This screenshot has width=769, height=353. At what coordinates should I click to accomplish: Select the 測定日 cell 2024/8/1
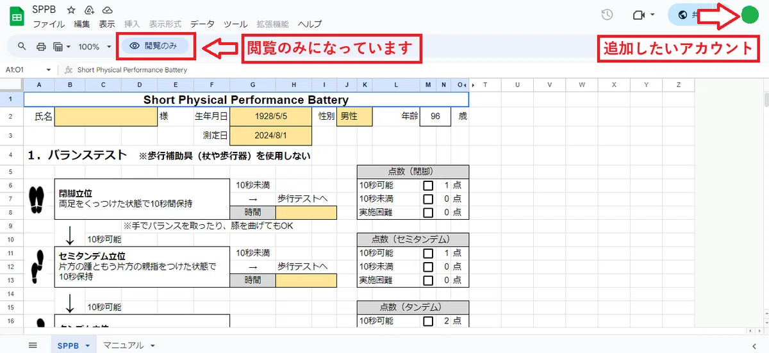pyautogui.click(x=270, y=136)
